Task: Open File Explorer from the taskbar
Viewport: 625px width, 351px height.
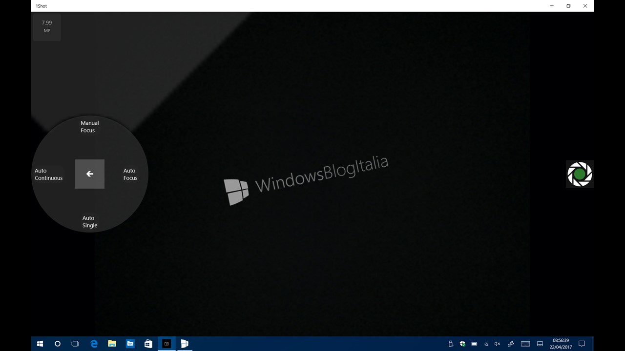Action: pos(112,344)
